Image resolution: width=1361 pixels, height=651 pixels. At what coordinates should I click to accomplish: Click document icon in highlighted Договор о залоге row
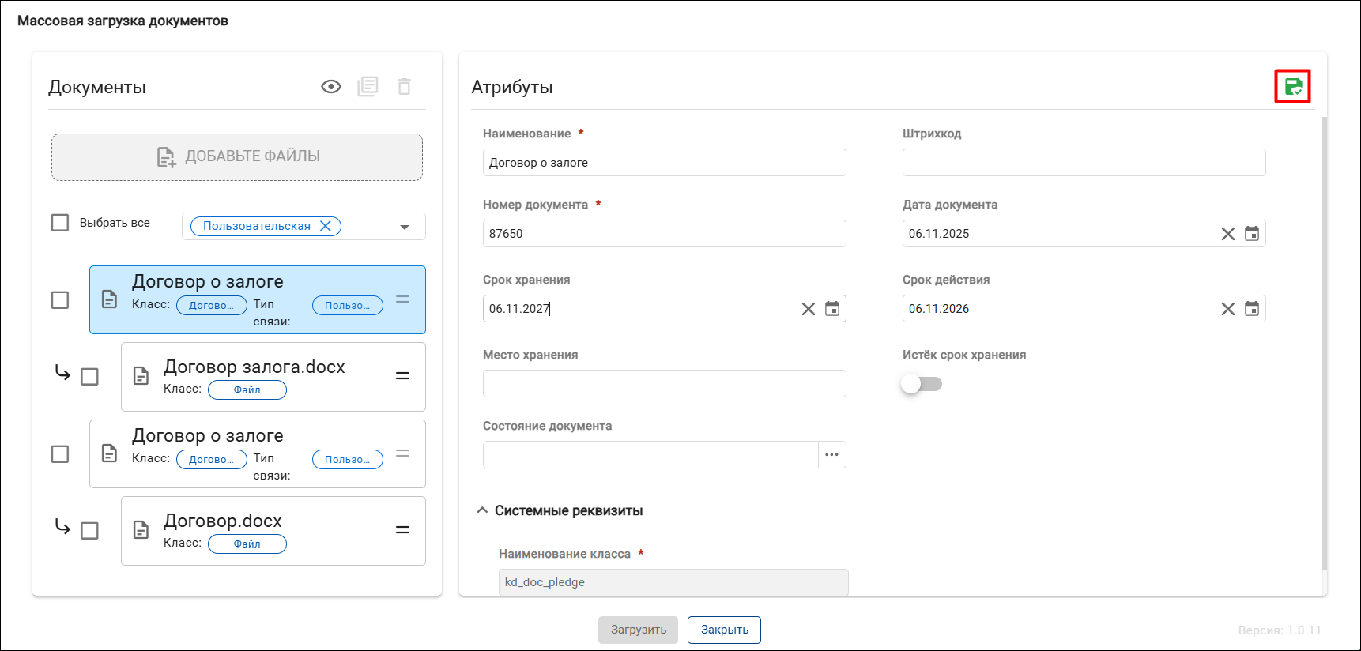(x=109, y=299)
